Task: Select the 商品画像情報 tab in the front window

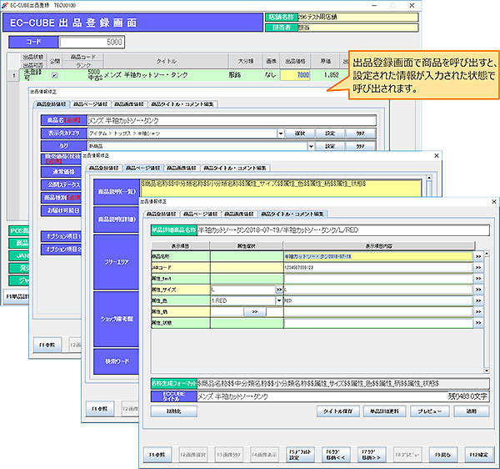Action: (238, 214)
